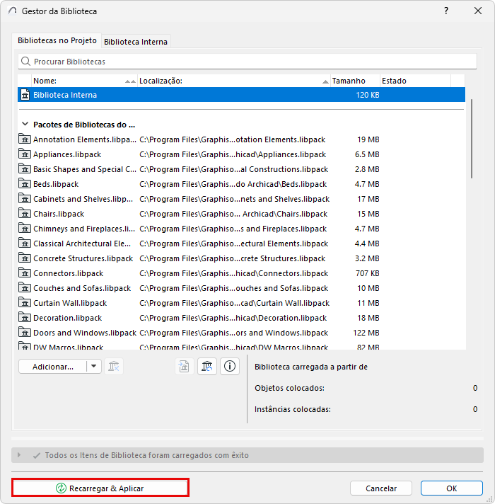Screen dimensions: 495x504
Task: Click the migrate library document icon
Action: click(x=185, y=367)
